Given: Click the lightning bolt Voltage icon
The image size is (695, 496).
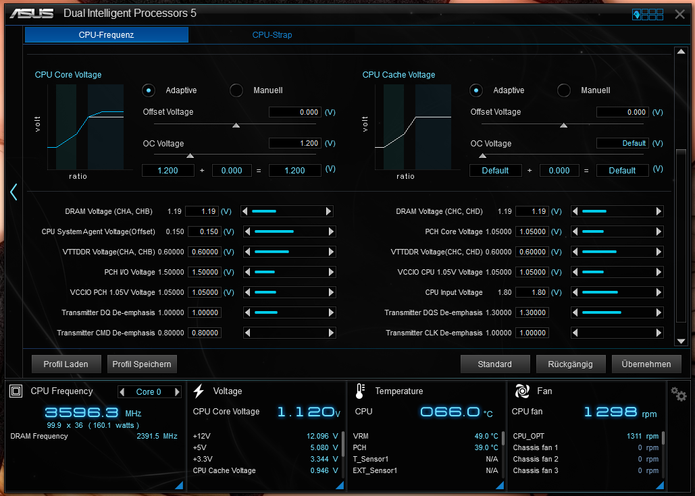Looking at the screenshot, I should coord(199,391).
